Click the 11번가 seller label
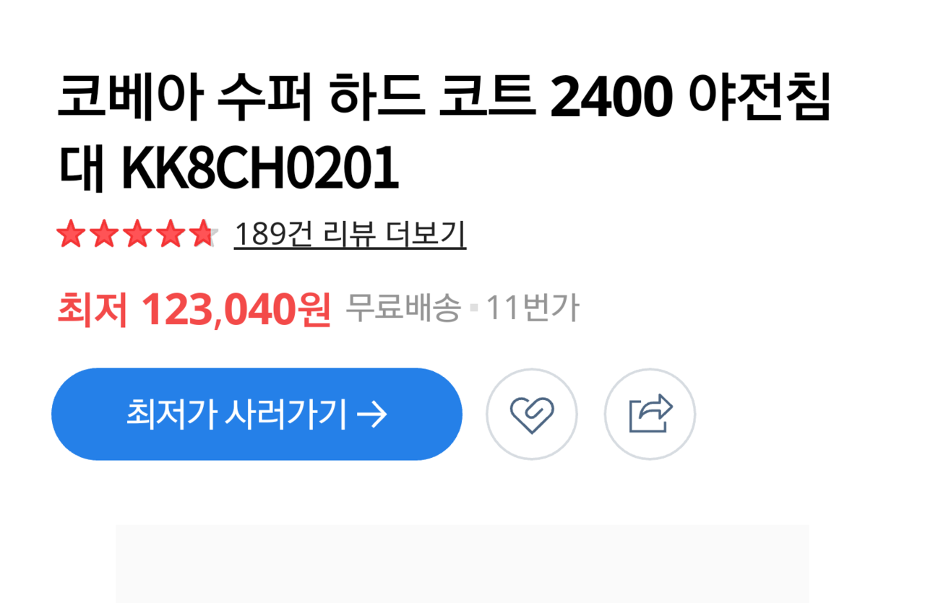925x603 pixels. pos(532,308)
